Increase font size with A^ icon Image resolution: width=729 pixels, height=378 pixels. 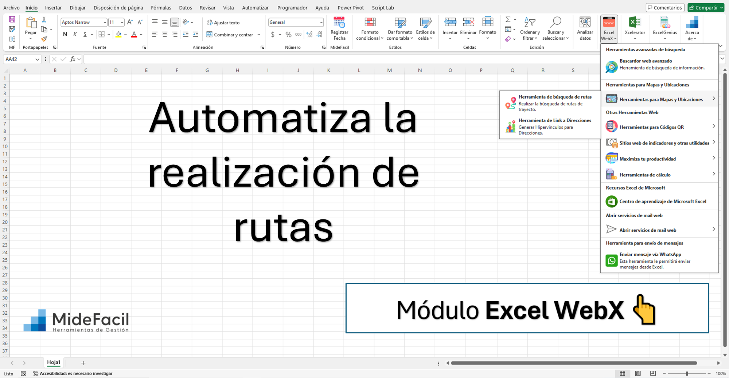click(130, 22)
